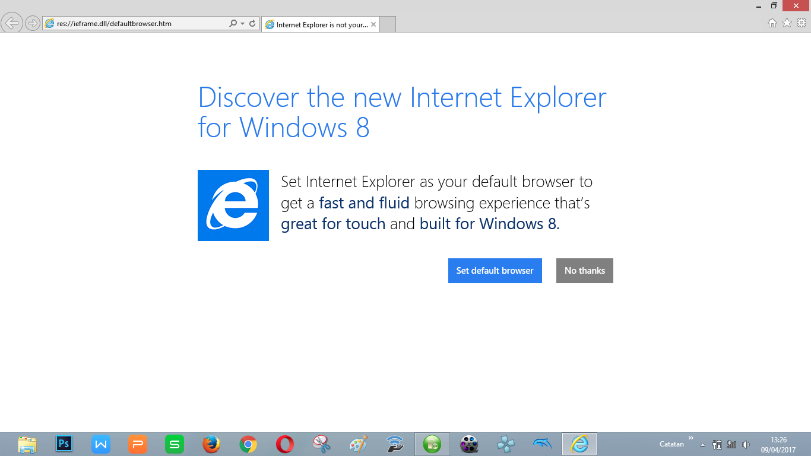Select the 'Internet Explorer is not your...' tab
Screen dimensions: 811x456
[321, 24]
